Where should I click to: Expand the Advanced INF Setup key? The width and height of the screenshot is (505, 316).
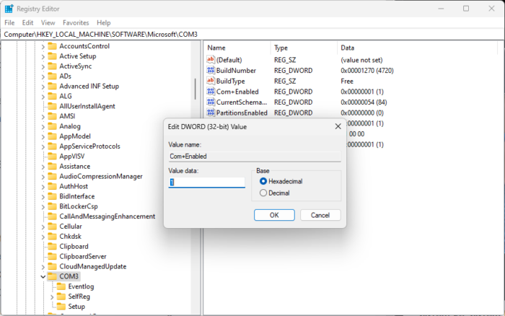43,87
